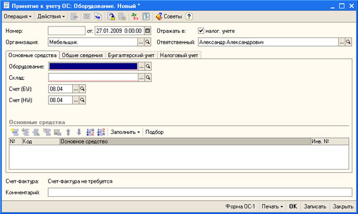Maximize the document window
Image resolution: width=358 pixels, height=214 pixels.
coord(342,6)
